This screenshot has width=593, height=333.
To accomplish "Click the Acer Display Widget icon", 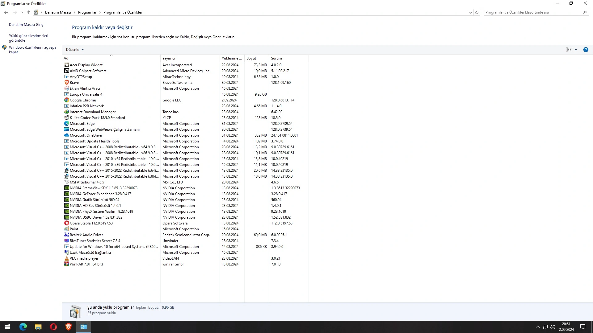I will (x=66, y=65).
